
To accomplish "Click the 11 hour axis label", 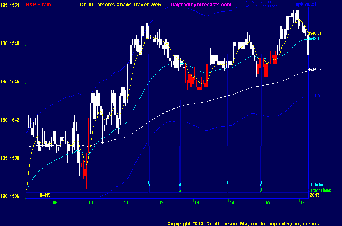I will pos(126,203).
